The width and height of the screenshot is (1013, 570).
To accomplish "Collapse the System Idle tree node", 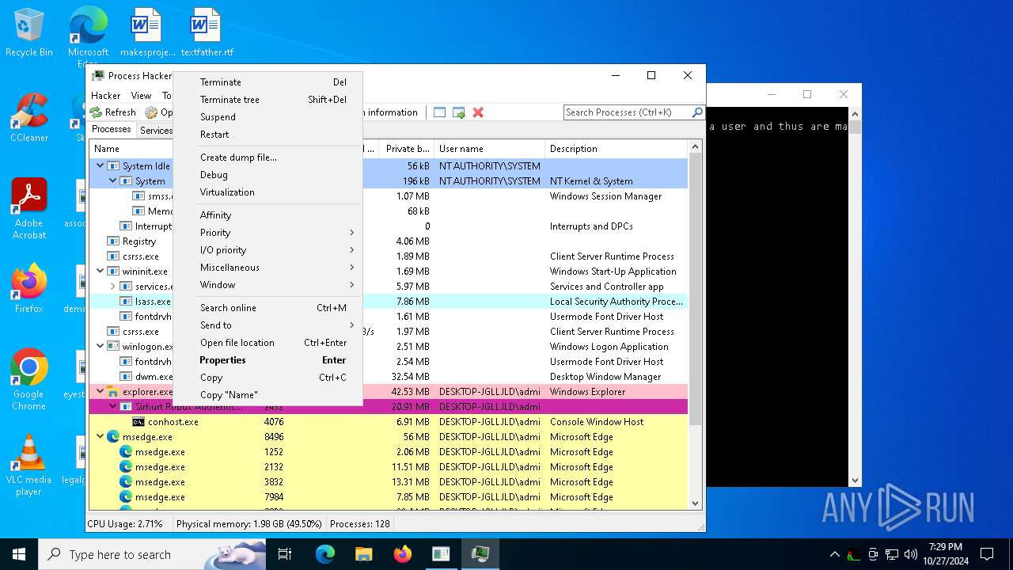I will tap(100, 166).
